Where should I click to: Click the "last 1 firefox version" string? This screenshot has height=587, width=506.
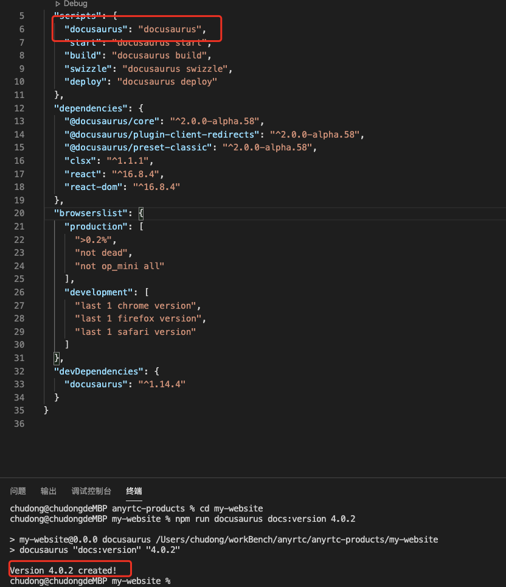click(138, 318)
